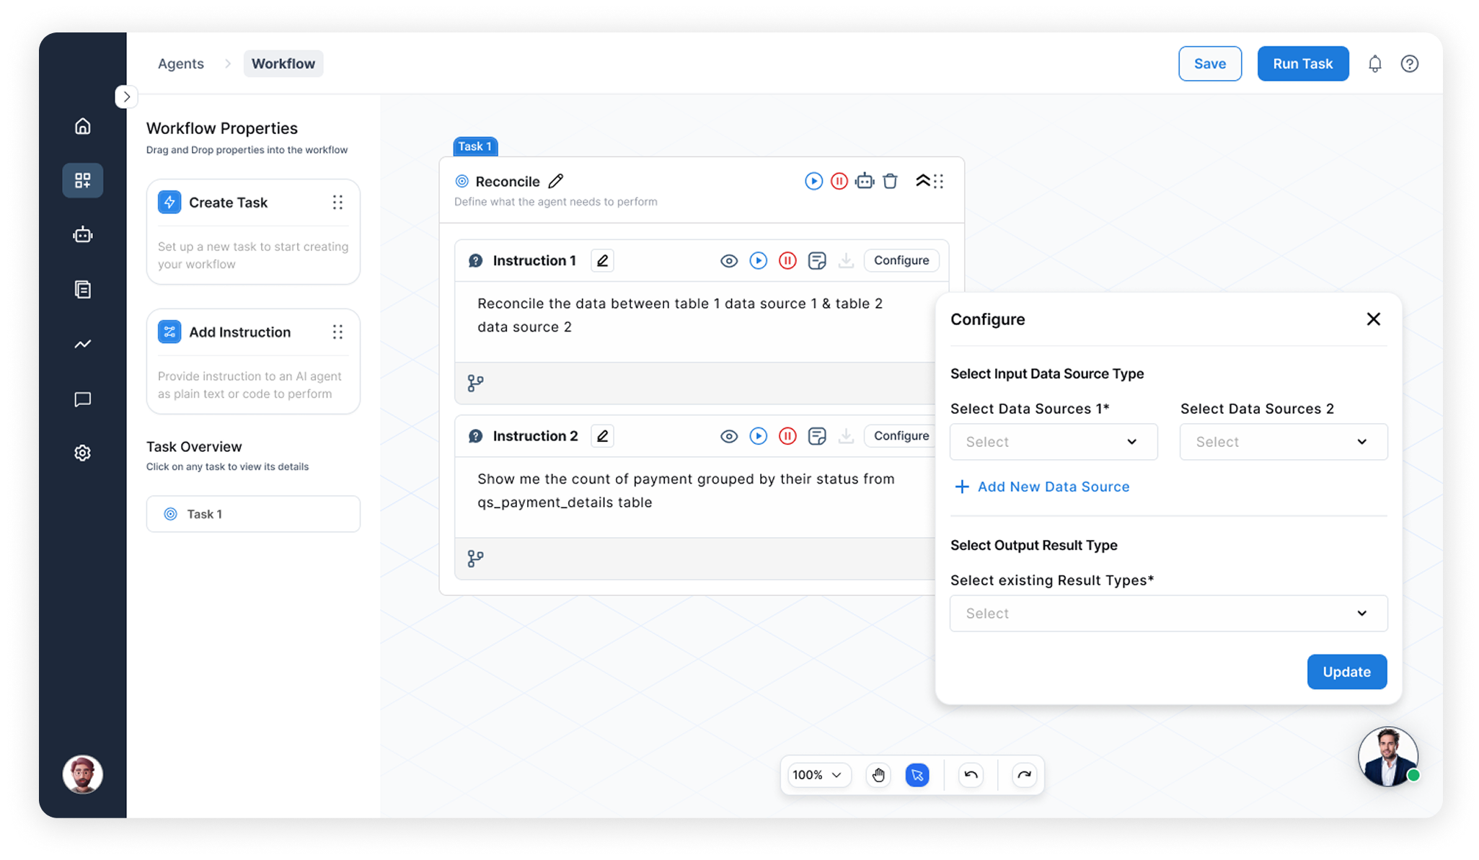This screenshot has height=860, width=1479.
Task: Toggle the eye visibility on Instruction 1
Action: [728, 261]
